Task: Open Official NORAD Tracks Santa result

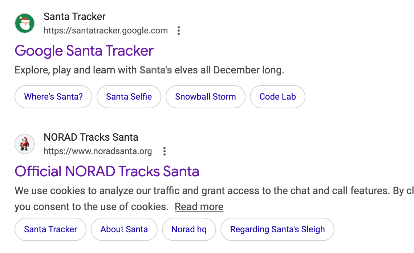Action: coord(107,171)
